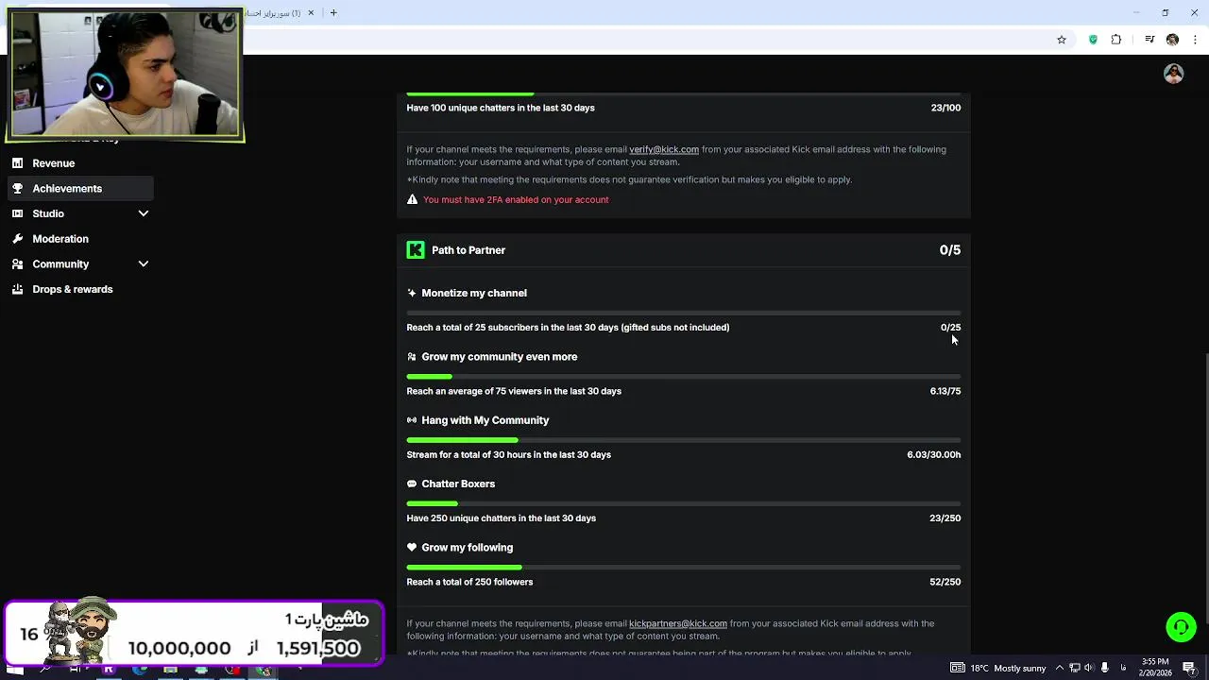Click the 23/100 chatters value
Viewport: 1209px width, 680px height.
click(x=945, y=108)
